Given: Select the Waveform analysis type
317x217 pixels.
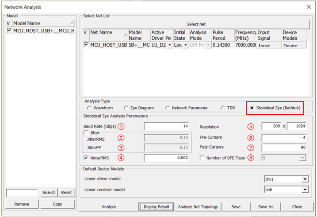Looking at the screenshot, I should (x=90, y=108).
